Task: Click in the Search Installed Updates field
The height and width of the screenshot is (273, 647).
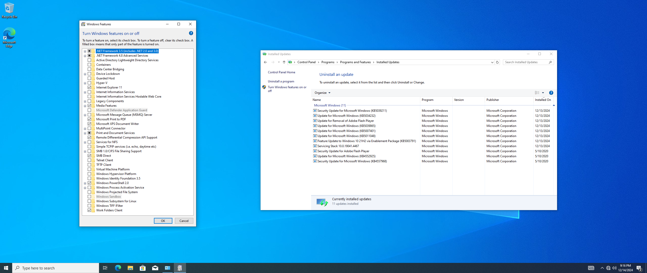Action: [526, 62]
